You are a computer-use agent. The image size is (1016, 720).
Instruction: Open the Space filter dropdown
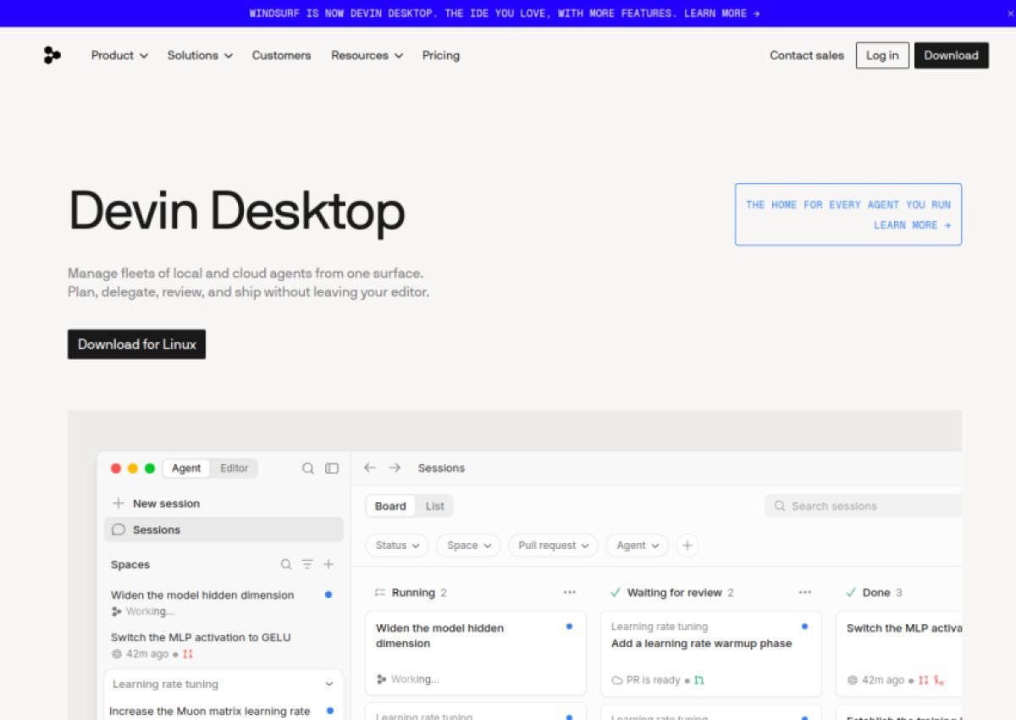coord(469,546)
